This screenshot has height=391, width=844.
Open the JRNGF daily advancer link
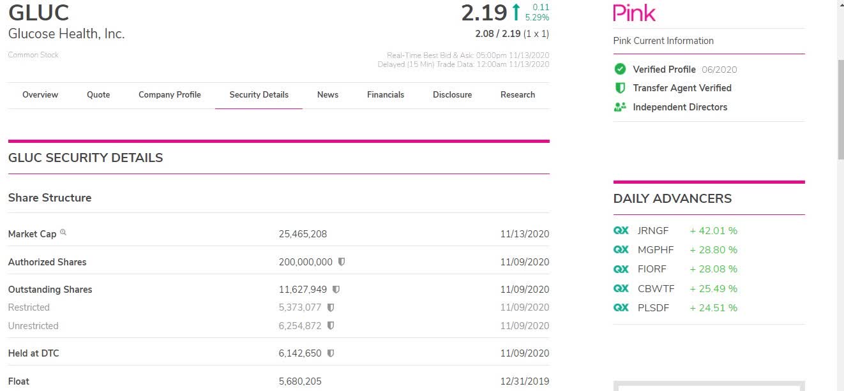(x=653, y=231)
